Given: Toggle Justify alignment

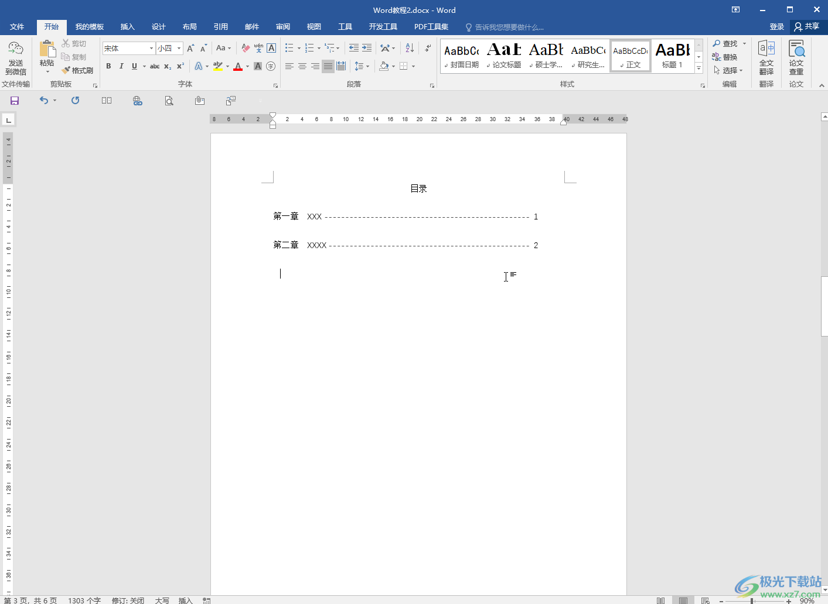Looking at the screenshot, I should [328, 66].
